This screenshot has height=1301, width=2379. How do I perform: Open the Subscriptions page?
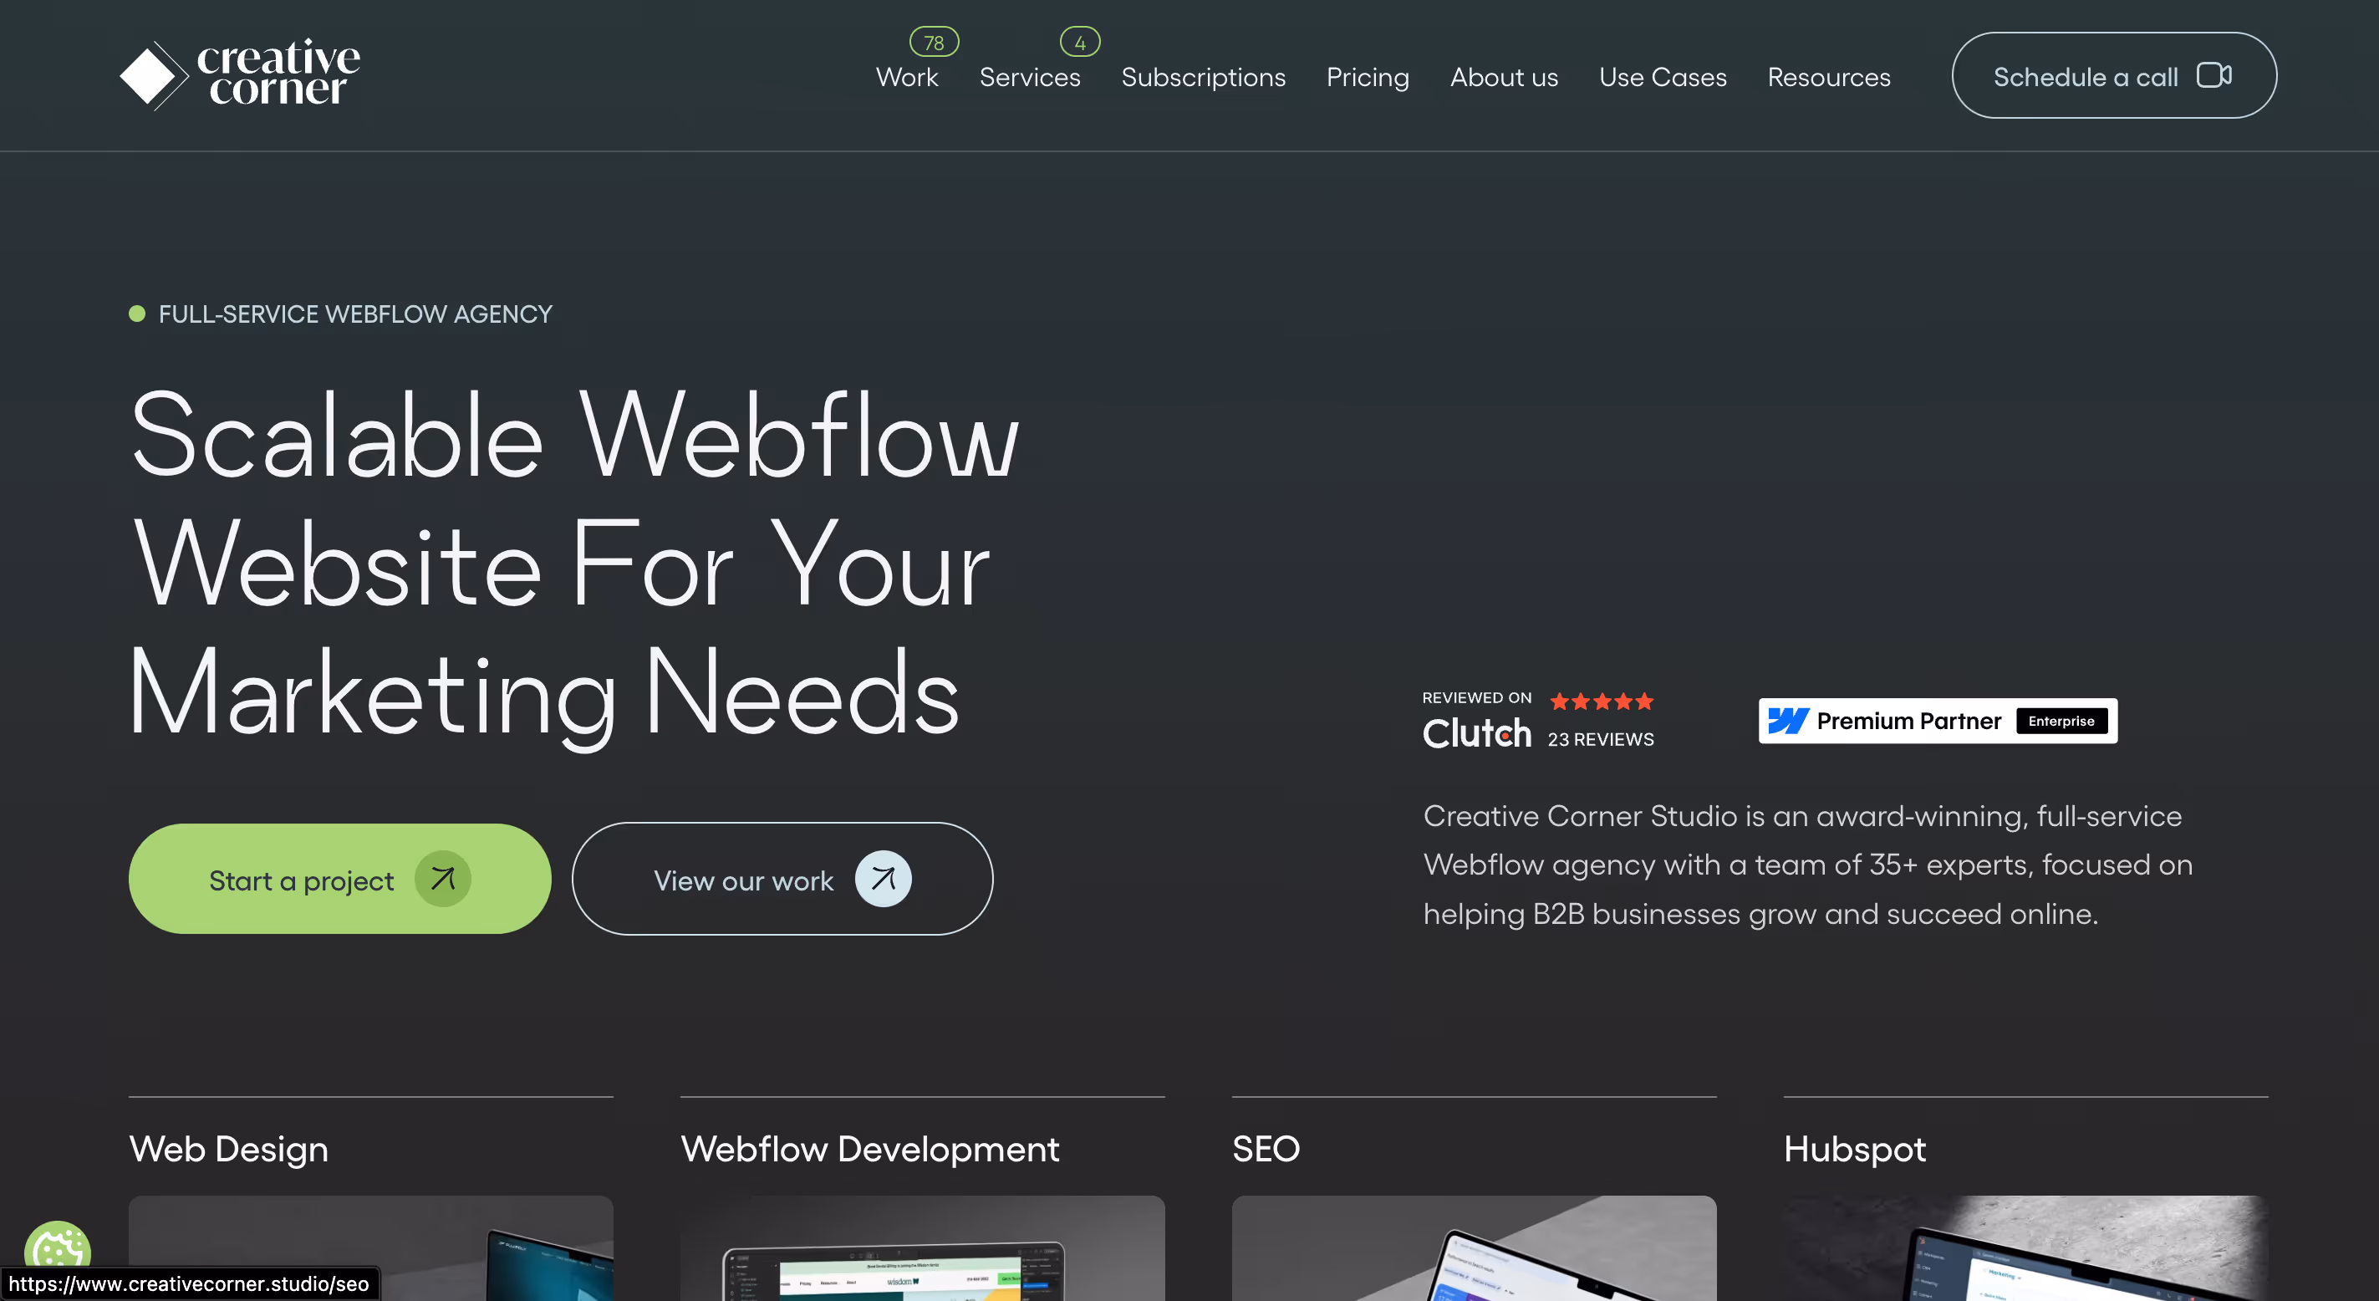(x=1202, y=78)
